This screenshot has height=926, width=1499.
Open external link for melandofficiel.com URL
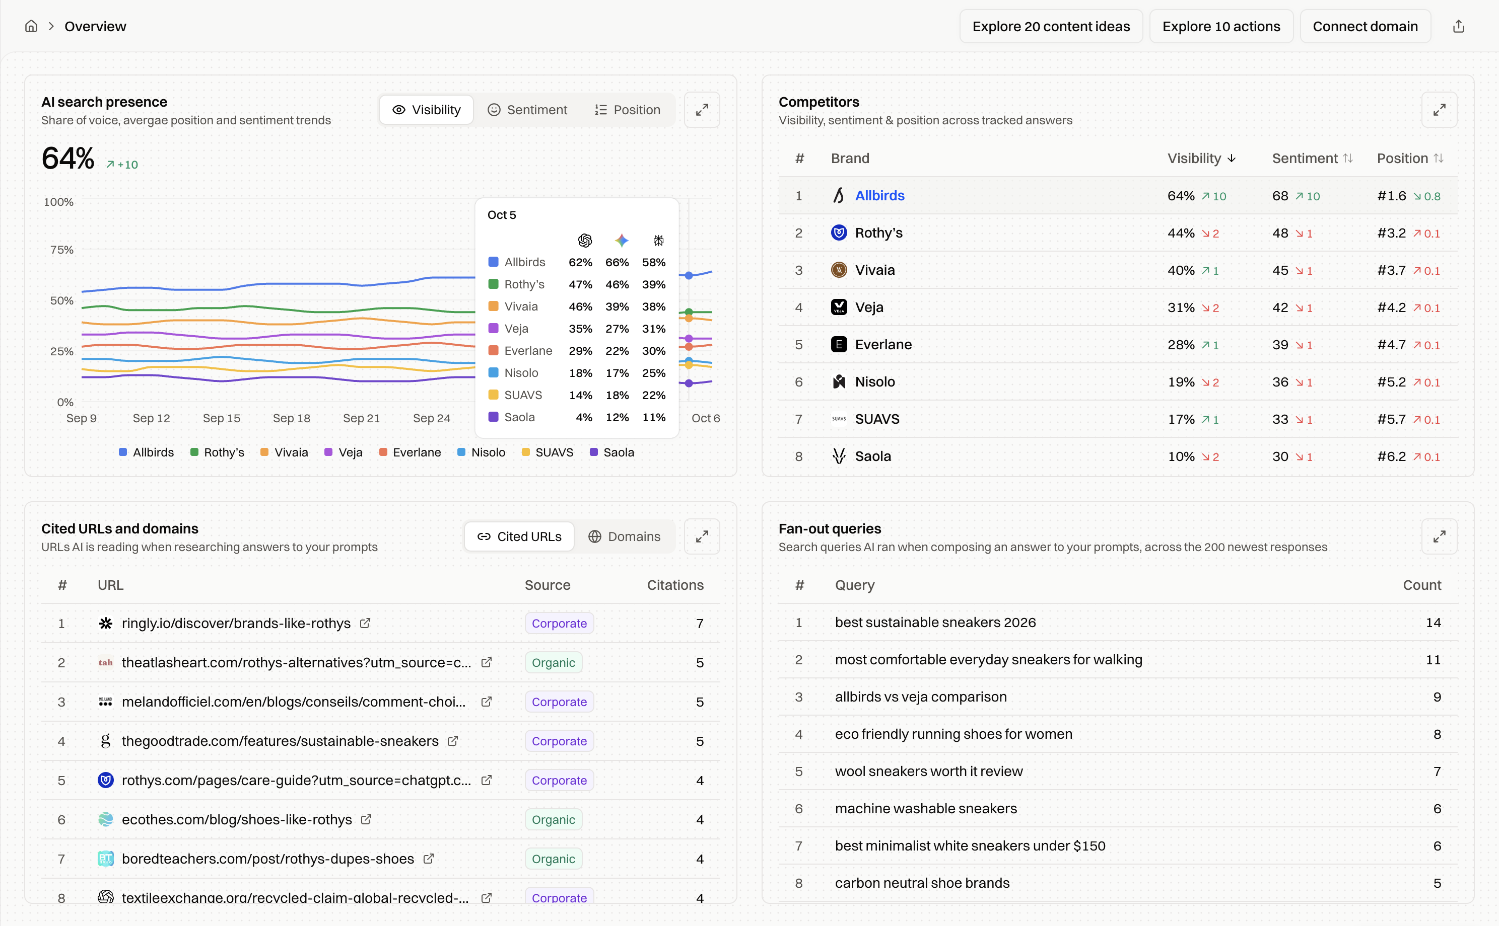tap(486, 702)
